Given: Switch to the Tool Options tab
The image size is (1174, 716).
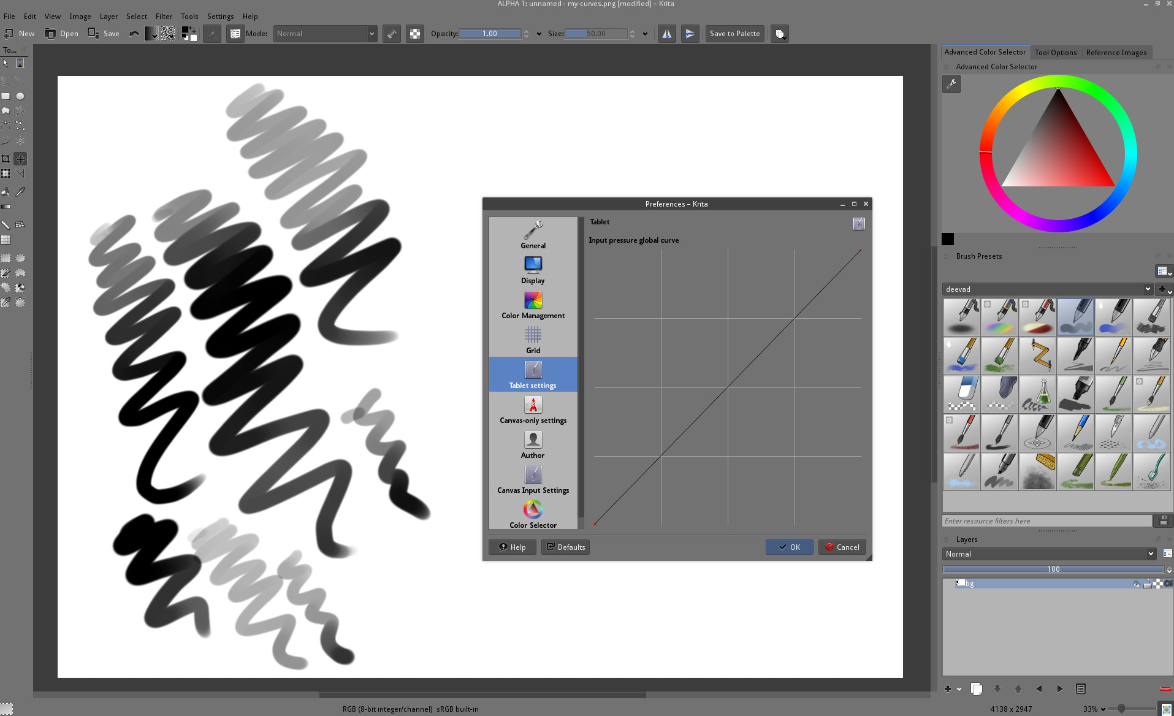Looking at the screenshot, I should click(1055, 53).
